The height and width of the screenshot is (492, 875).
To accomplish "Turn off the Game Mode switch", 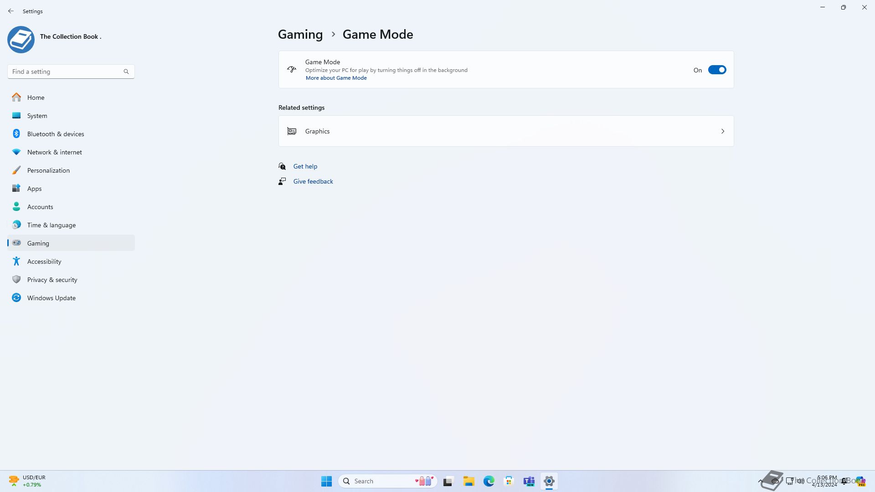I will tap(717, 70).
